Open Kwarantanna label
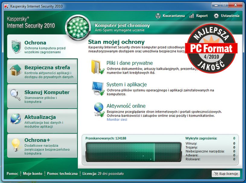Screen dimensions: 246x183 tap(174, 16)
